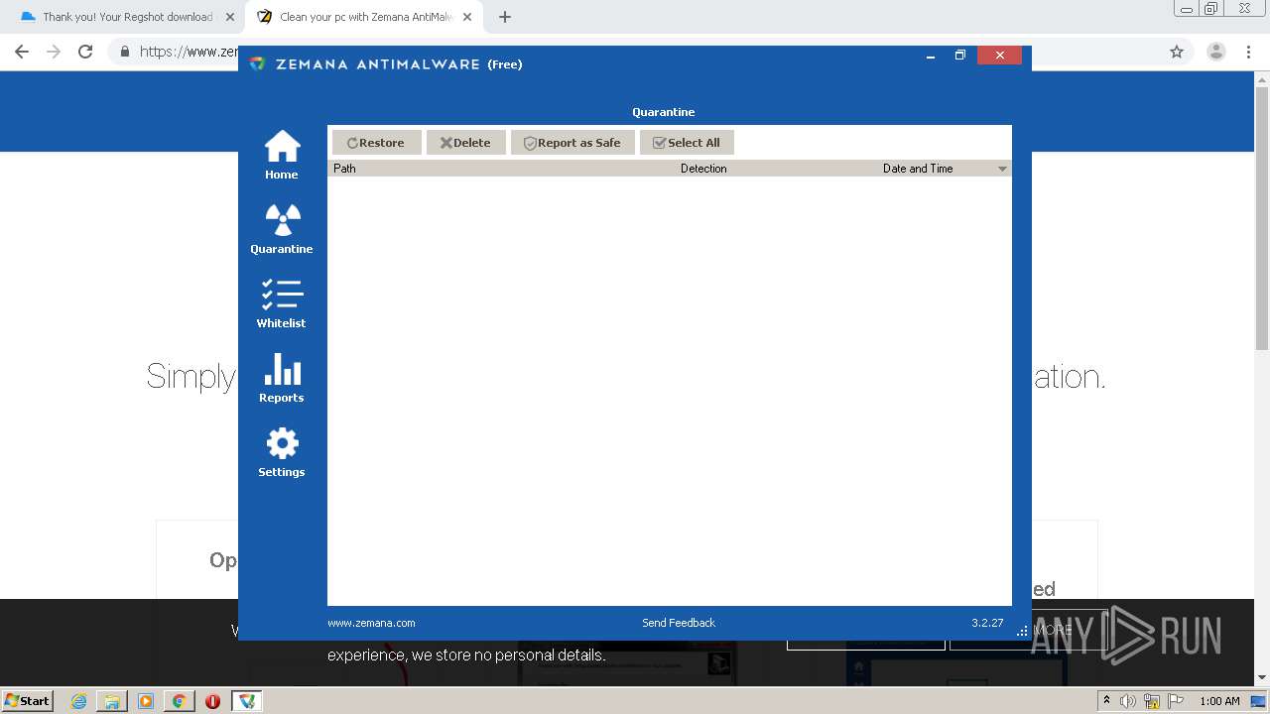Go back in Chrome browser
The height and width of the screenshot is (714, 1270).
[x=22, y=52]
